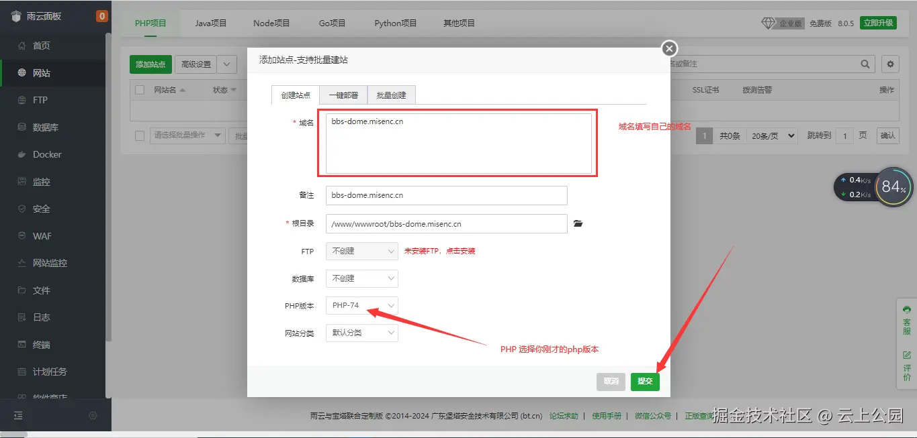Click page number 1 in pagination
Screen dimensions: 917x438
[x=704, y=135]
